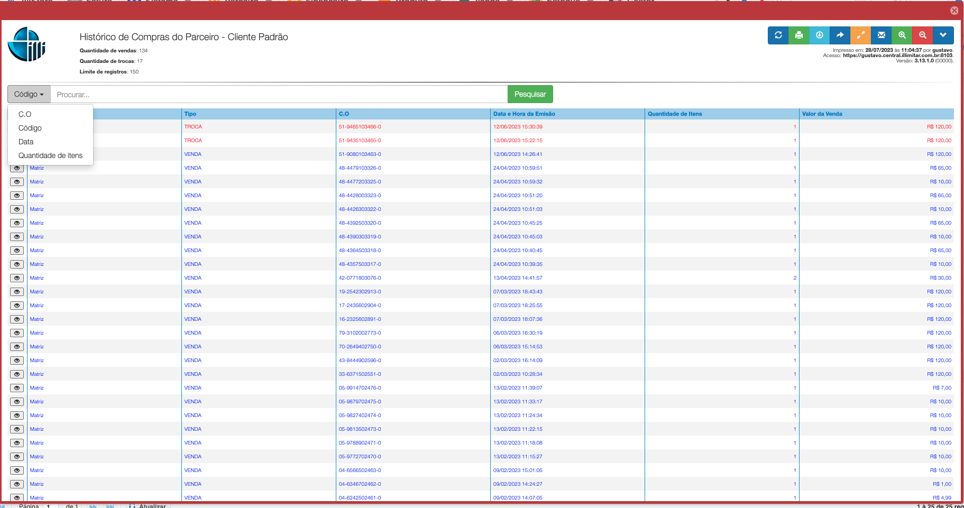View details of sale 48-4479103326-0 via eye icon
This screenshot has height=508, width=964.
(x=17, y=168)
